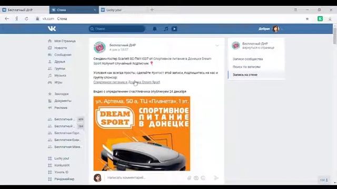Click the Добрая profile name in header

pyautogui.click(x=264, y=29)
